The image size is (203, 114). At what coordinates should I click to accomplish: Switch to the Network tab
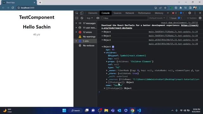(x=130, y=13)
